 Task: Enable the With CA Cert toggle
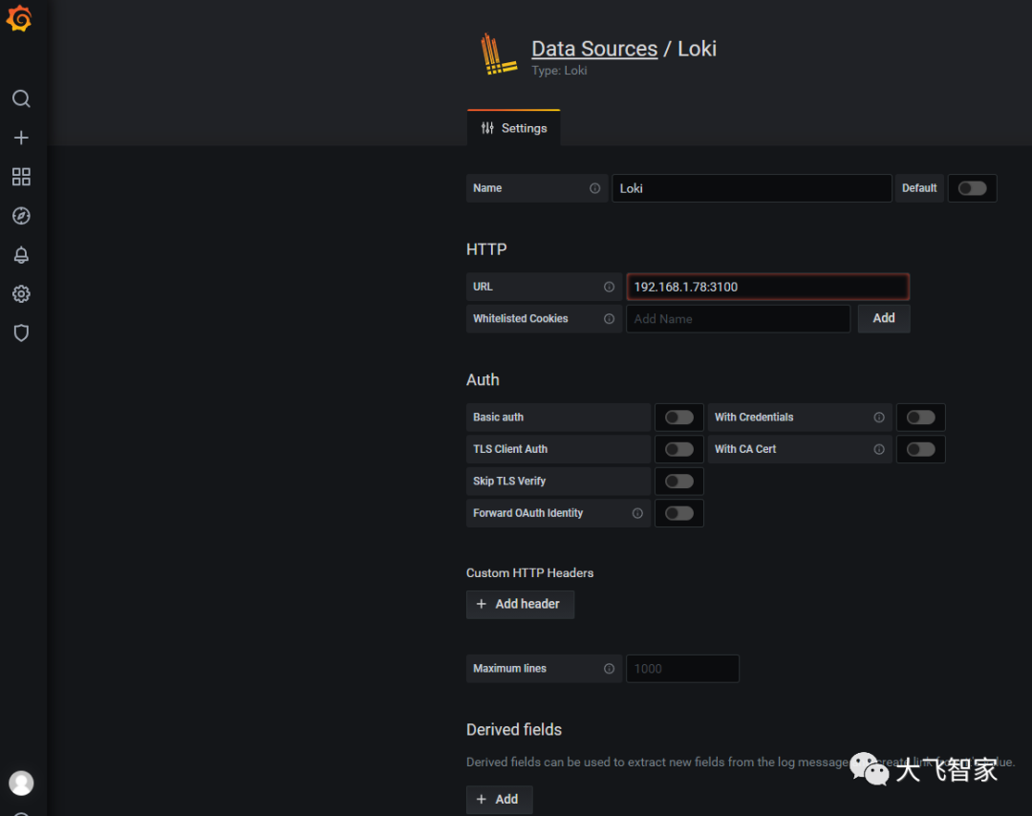(x=921, y=449)
